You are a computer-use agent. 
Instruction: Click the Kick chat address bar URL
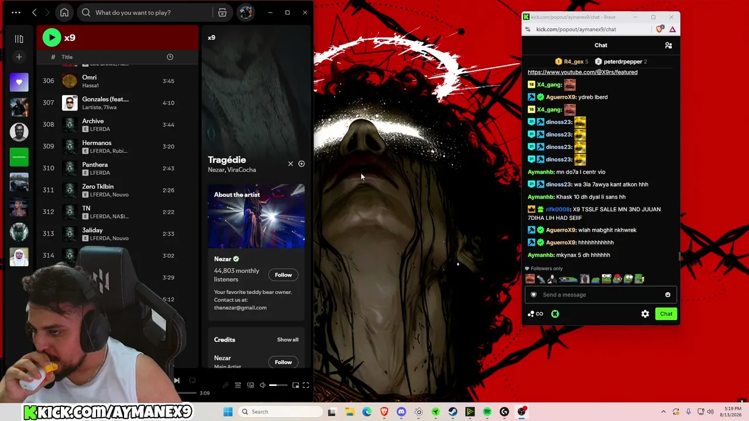(x=576, y=29)
